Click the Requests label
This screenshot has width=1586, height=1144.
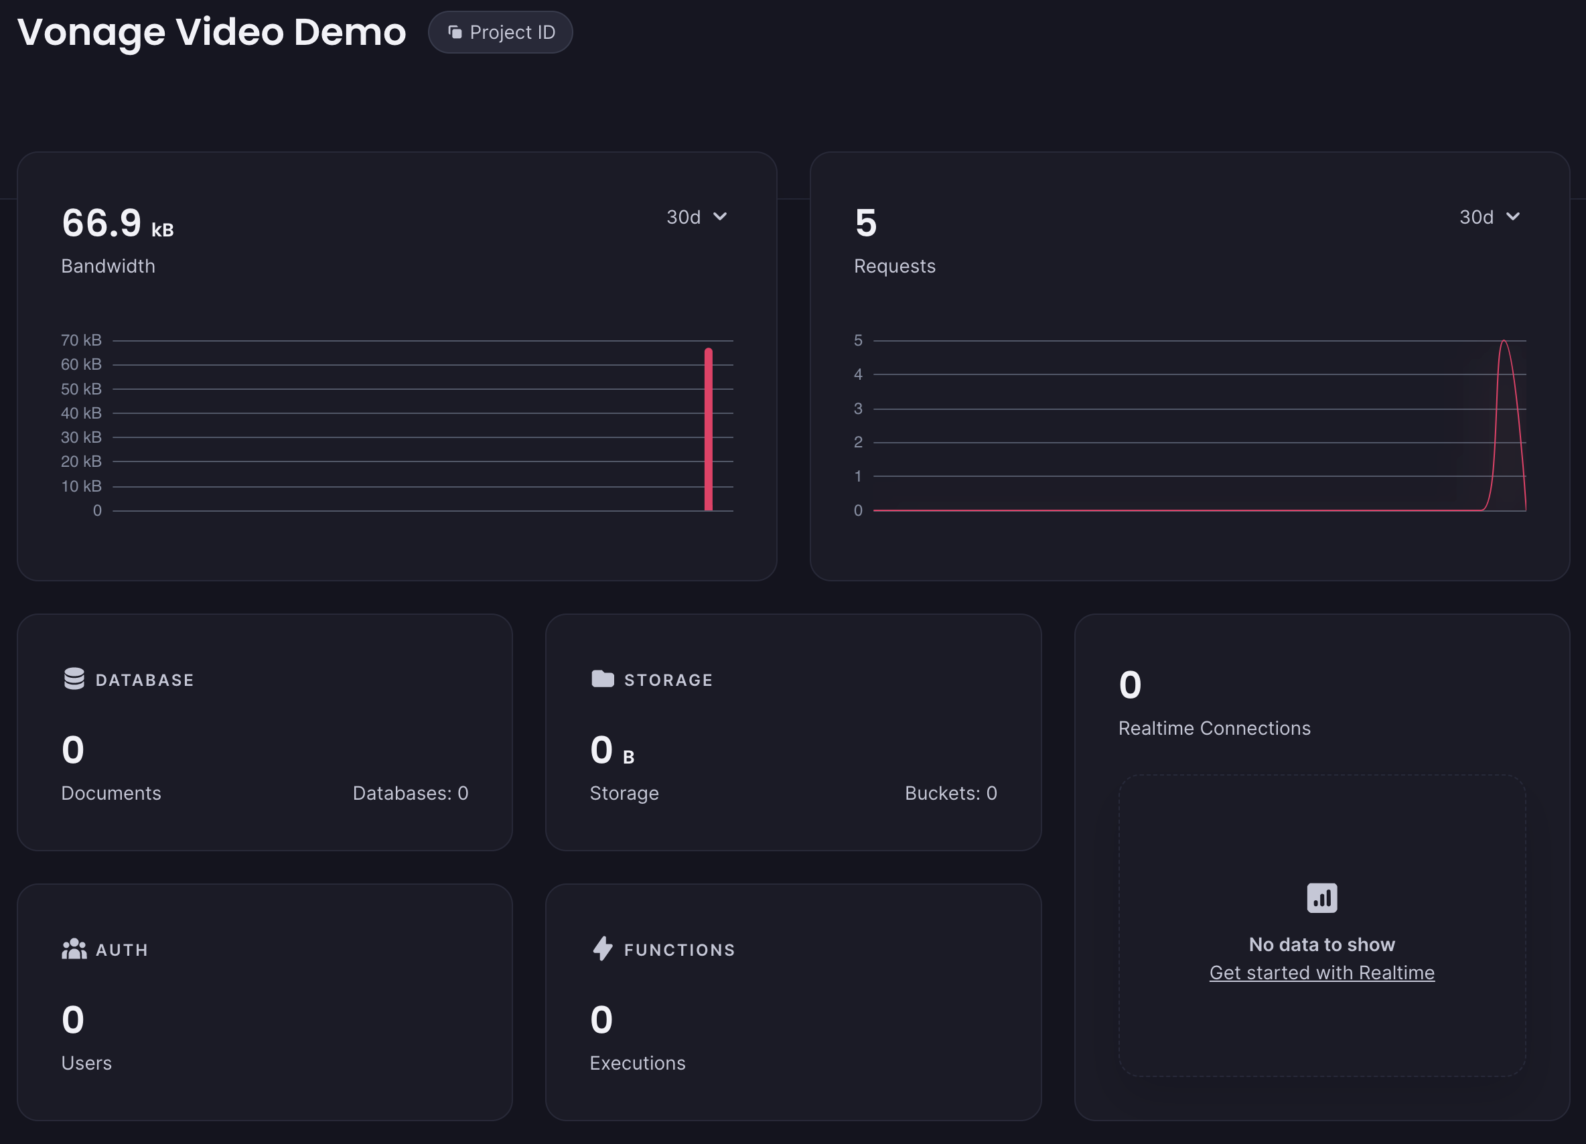pos(894,267)
